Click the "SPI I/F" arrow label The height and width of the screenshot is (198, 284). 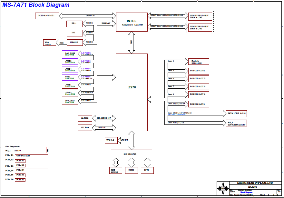point(102,127)
